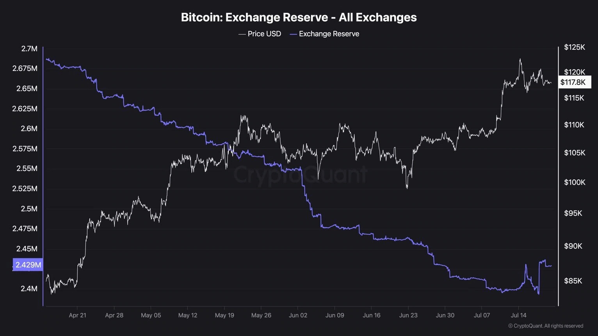Viewport: 598px width, 336px height.
Task: Click the $125K right axis label
Action: [575, 48]
